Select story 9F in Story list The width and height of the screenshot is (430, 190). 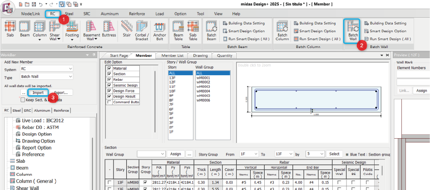[x=171, y=96]
